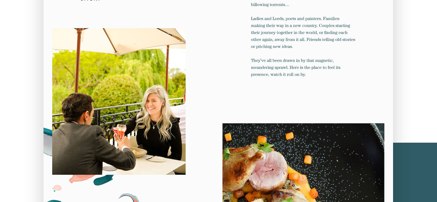Screen dimensions: 437x202
Task: Click the 'billowing torrents…' text line
Action: point(270,5)
